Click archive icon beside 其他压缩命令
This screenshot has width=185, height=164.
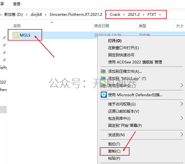click(103, 85)
